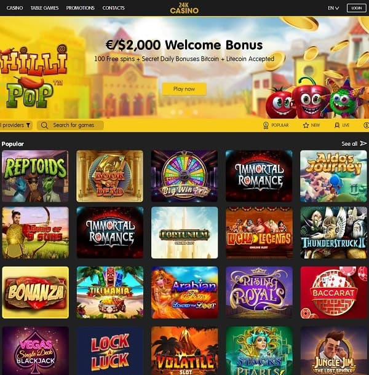Launch the Bonanza slot thumbnail
369x375 pixels.
click(35, 292)
